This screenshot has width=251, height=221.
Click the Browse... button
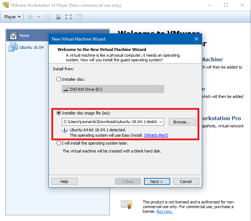182,122
